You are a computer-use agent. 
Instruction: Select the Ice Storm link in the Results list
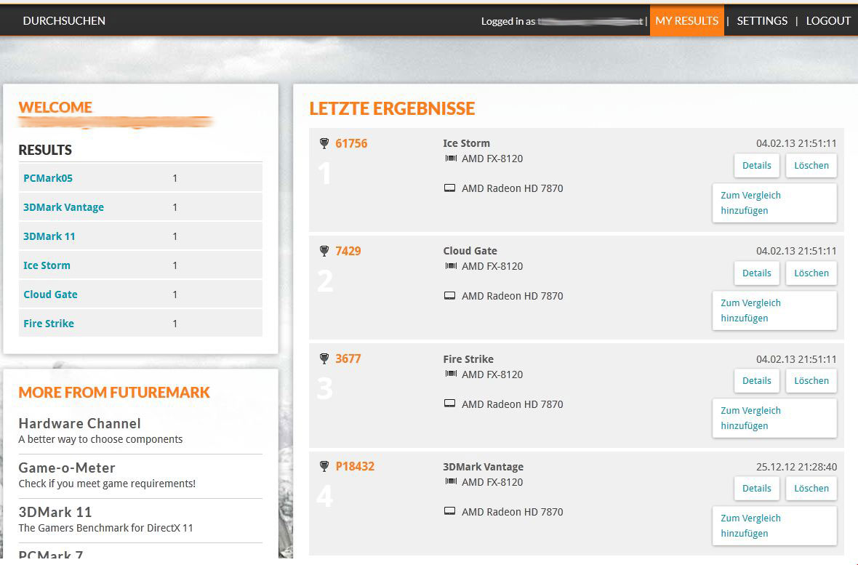click(x=47, y=265)
